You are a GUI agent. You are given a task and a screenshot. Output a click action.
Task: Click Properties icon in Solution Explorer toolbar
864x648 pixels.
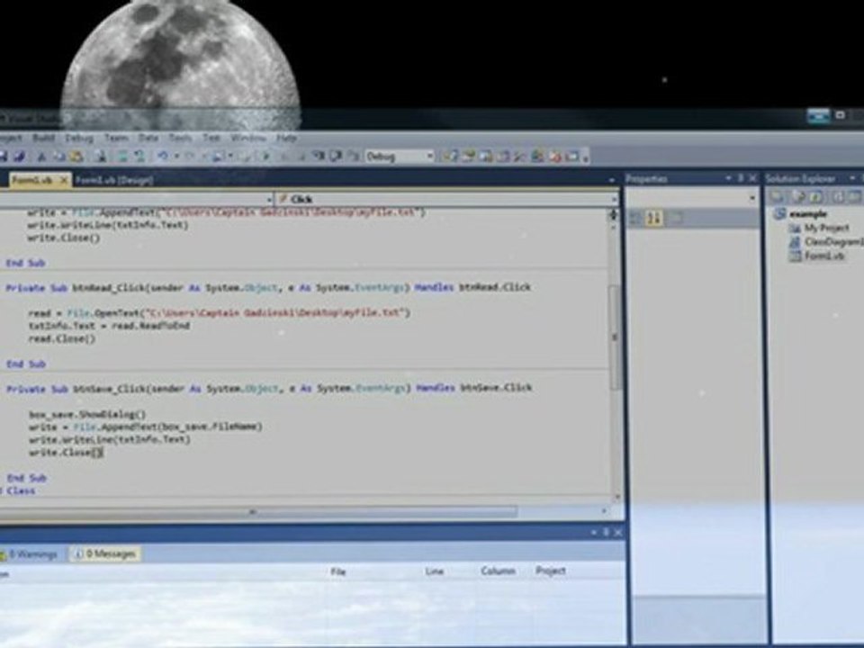pyautogui.click(x=778, y=197)
